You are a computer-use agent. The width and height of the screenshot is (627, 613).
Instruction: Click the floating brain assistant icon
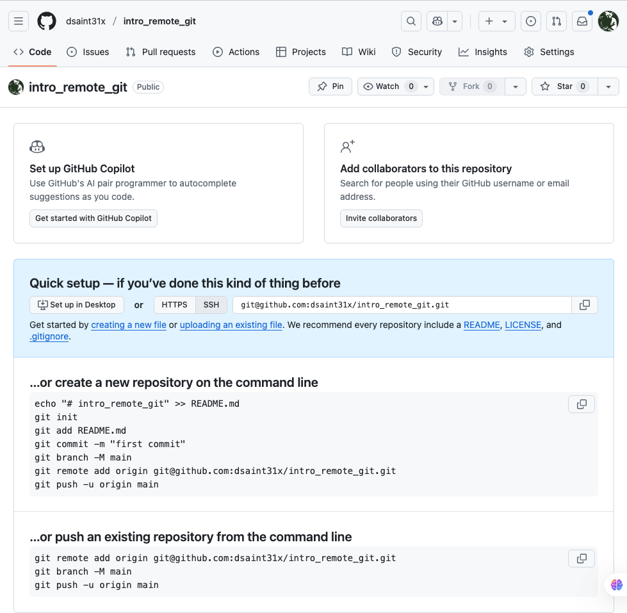616,585
